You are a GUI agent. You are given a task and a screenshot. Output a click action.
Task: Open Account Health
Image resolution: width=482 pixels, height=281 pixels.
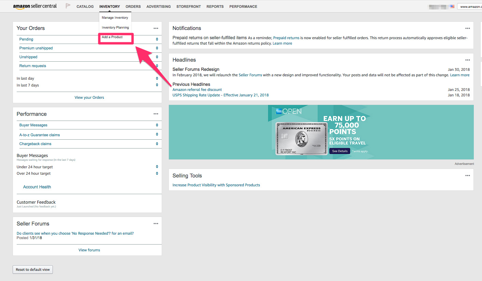point(37,187)
